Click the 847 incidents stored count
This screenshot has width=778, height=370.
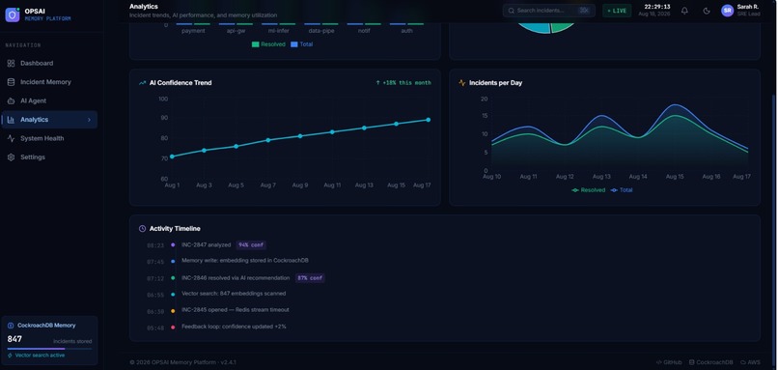[14, 339]
